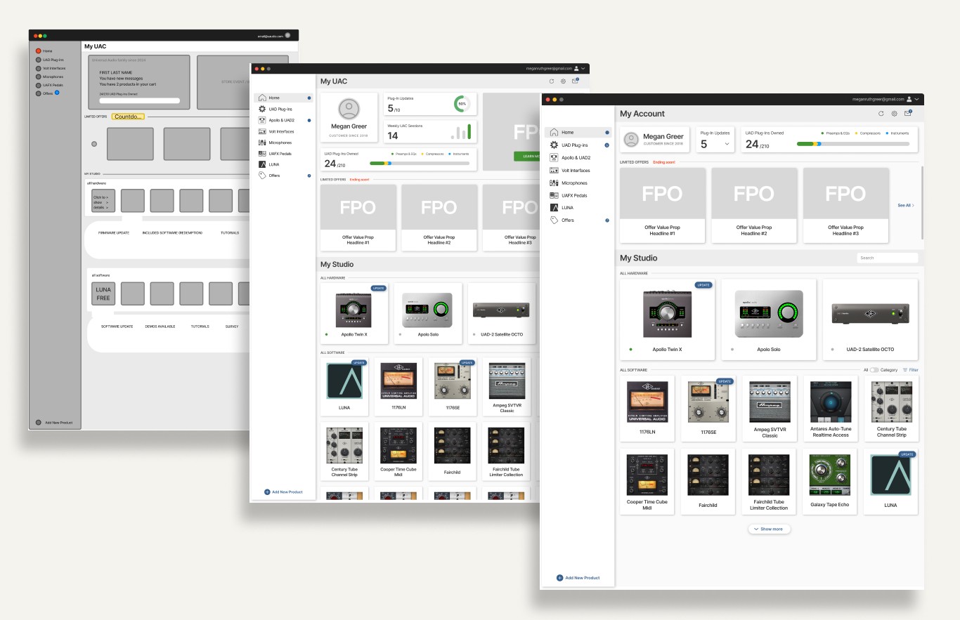This screenshot has height=620, width=960.
Task: Open Antares Auto-Tune Realtime Access card
Action: 829,409
